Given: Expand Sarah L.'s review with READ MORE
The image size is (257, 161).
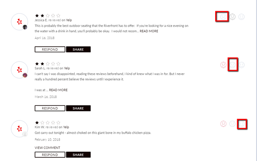Looking at the screenshot, I should click(x=58, y=90).
